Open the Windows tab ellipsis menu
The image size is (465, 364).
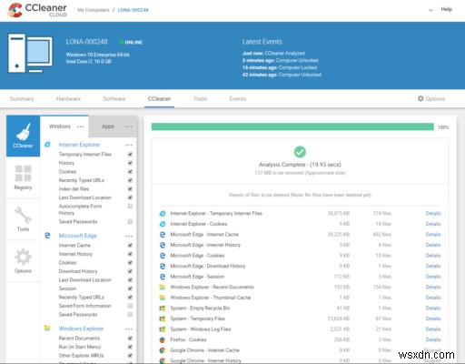[x=81, y=126]
